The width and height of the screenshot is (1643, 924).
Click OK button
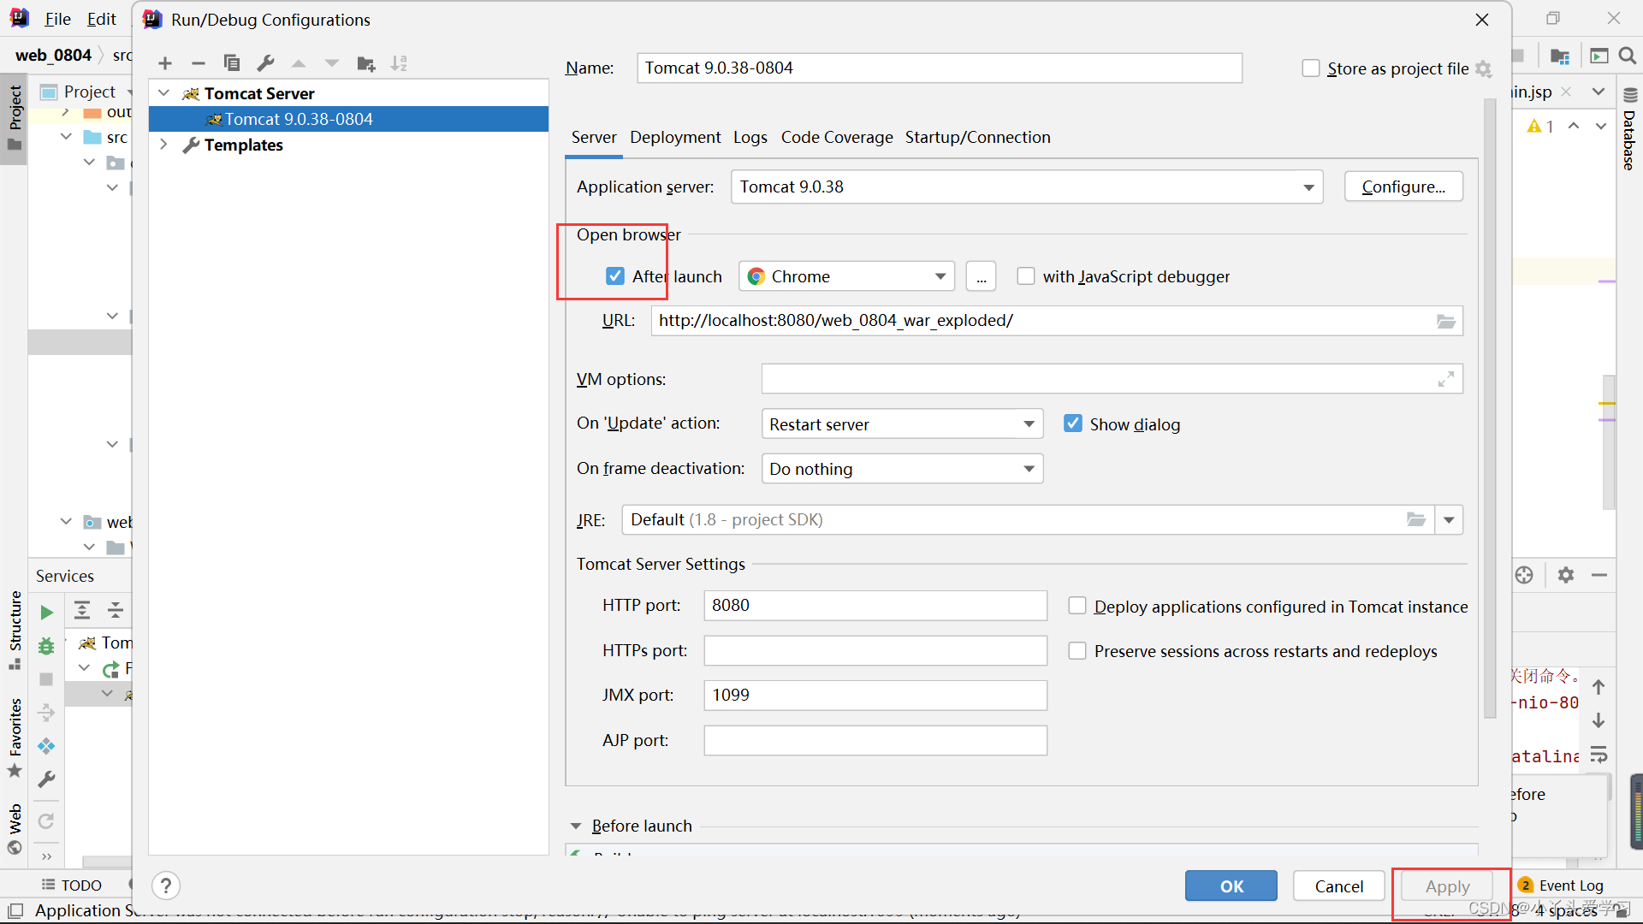tap(1231, 886)
